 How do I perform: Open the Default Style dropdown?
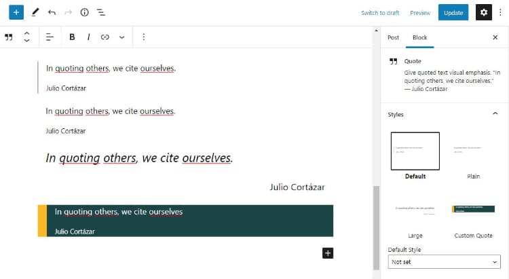click(444, 262)
